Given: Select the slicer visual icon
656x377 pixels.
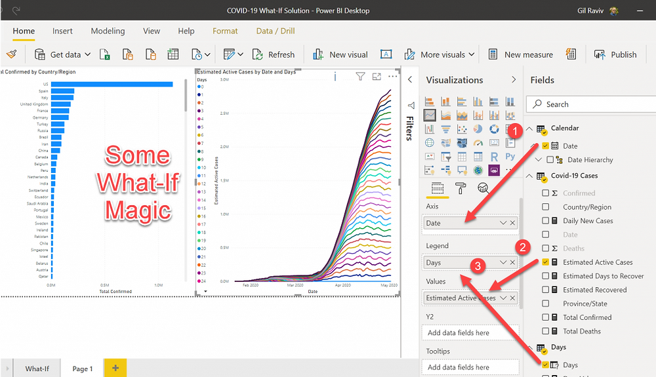Looking at the screenshot, I should point(446,157).
